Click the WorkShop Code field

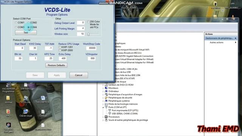point(92,48)
